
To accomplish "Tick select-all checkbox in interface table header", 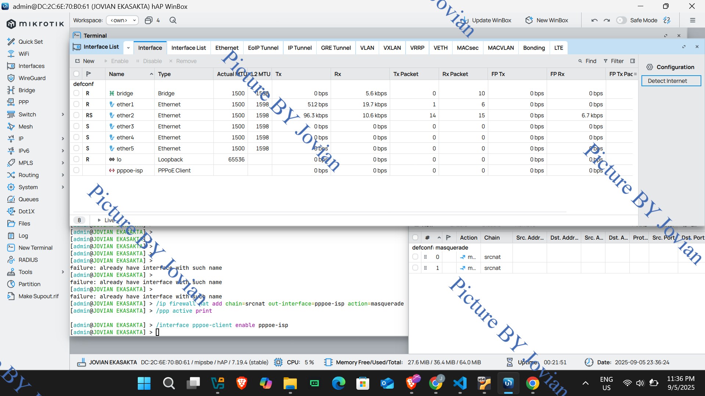I will (x=76, y=74).
